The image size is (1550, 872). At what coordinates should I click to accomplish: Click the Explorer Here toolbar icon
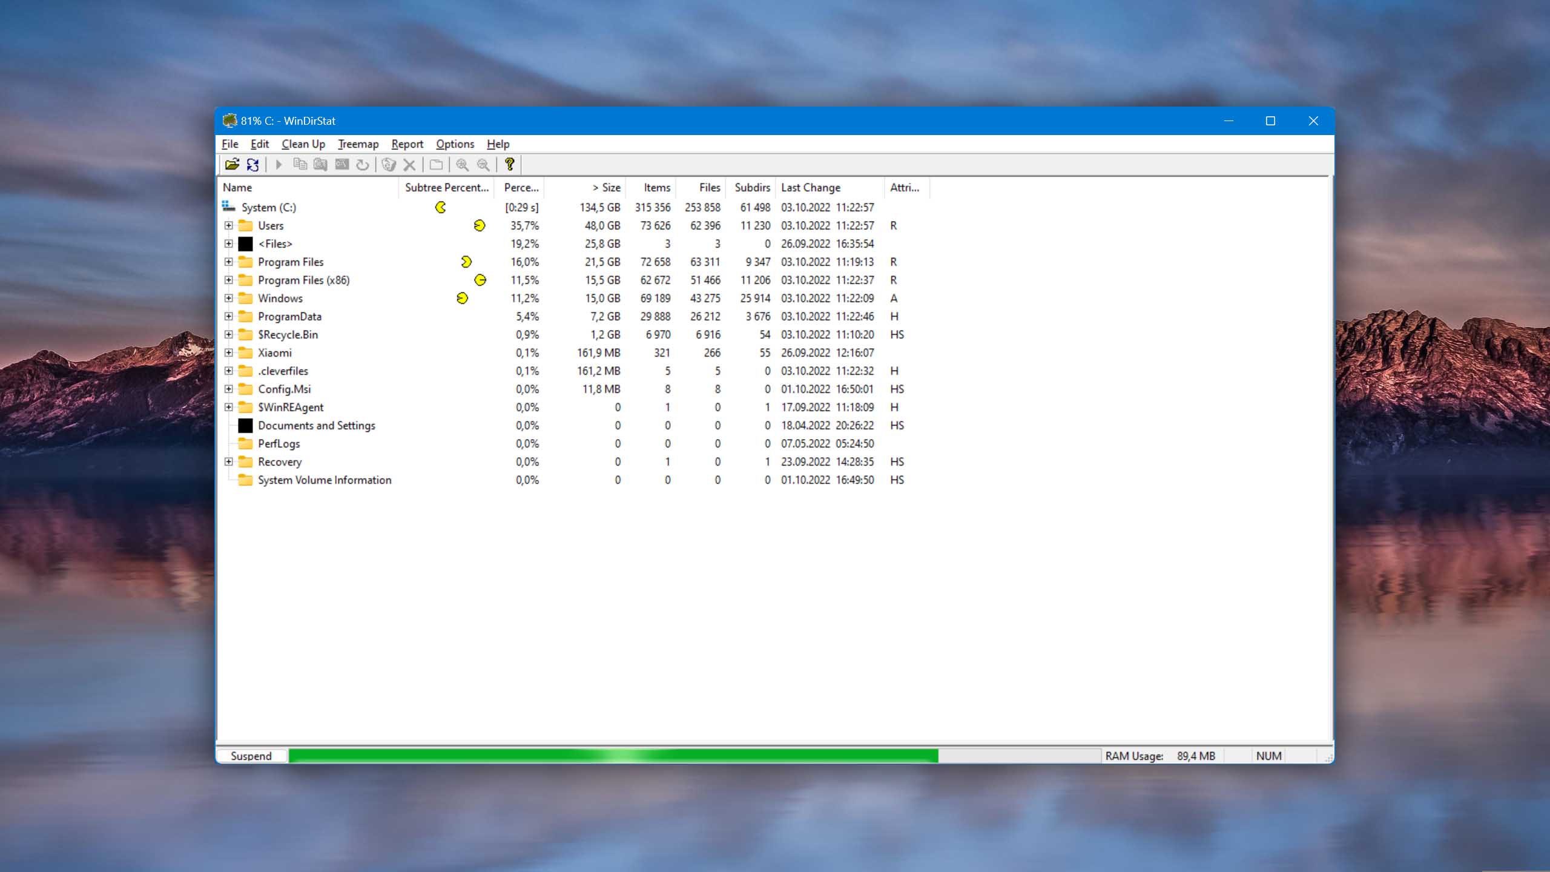click(320, 164)
